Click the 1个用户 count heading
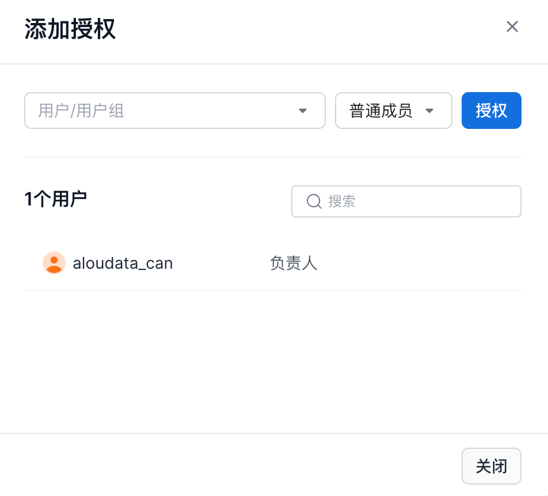 (55, 200)
